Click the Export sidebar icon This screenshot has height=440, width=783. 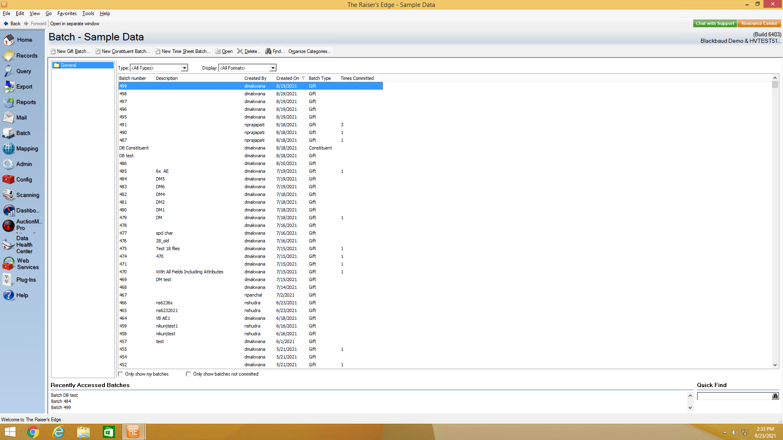(9, 87)
